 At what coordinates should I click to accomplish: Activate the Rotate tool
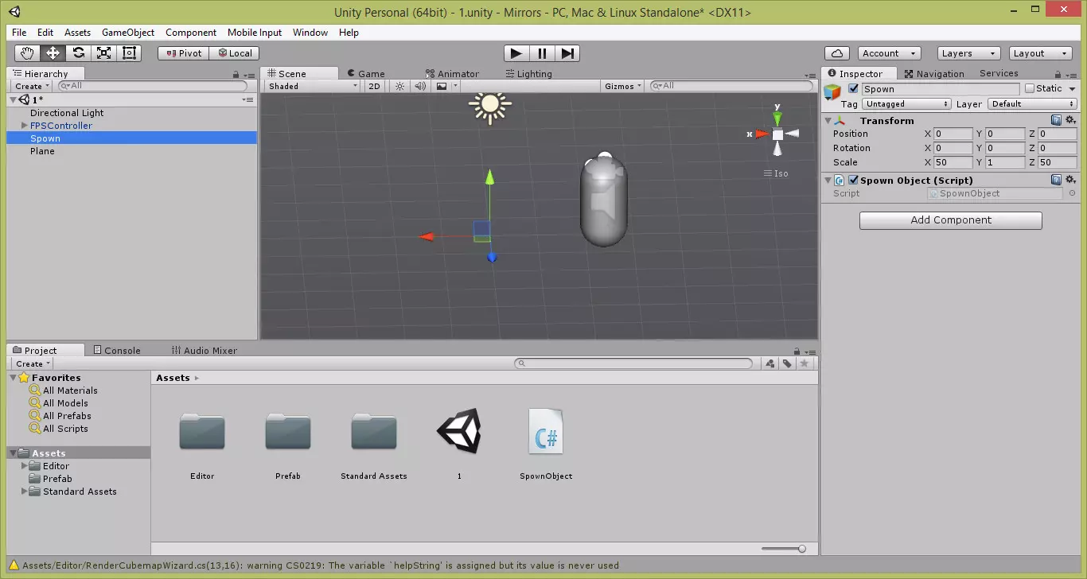tap(78, 53)
